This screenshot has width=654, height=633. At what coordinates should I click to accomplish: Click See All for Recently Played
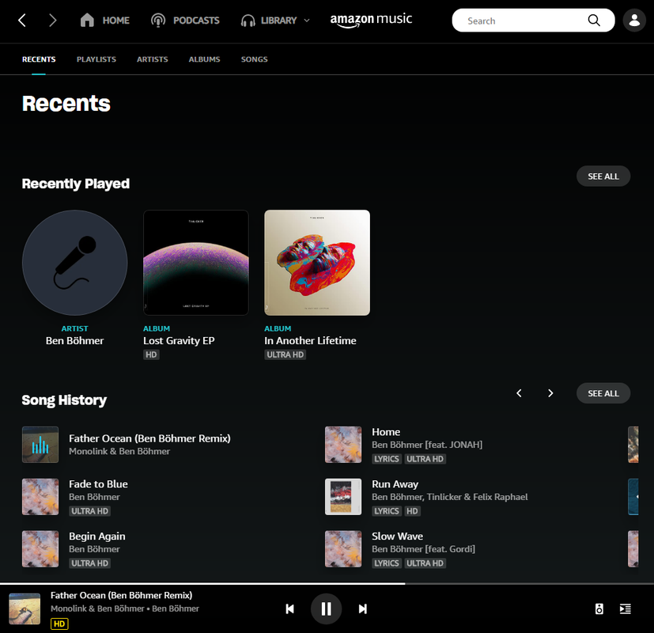click(603, 176)
